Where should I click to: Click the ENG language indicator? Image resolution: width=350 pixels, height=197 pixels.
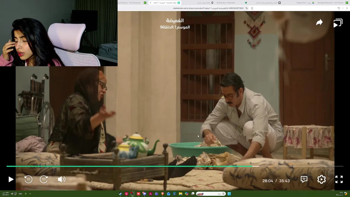(x=21, y=194)
